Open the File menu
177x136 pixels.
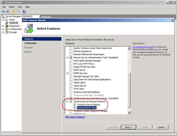click(x=4, y=7)
